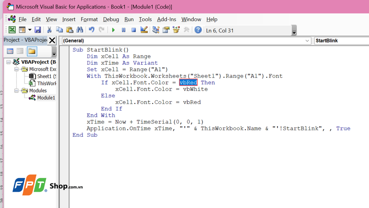This screenshot has width=369, height=208.
Task: Open toolbar options overflow arrow
Action: 294,31
